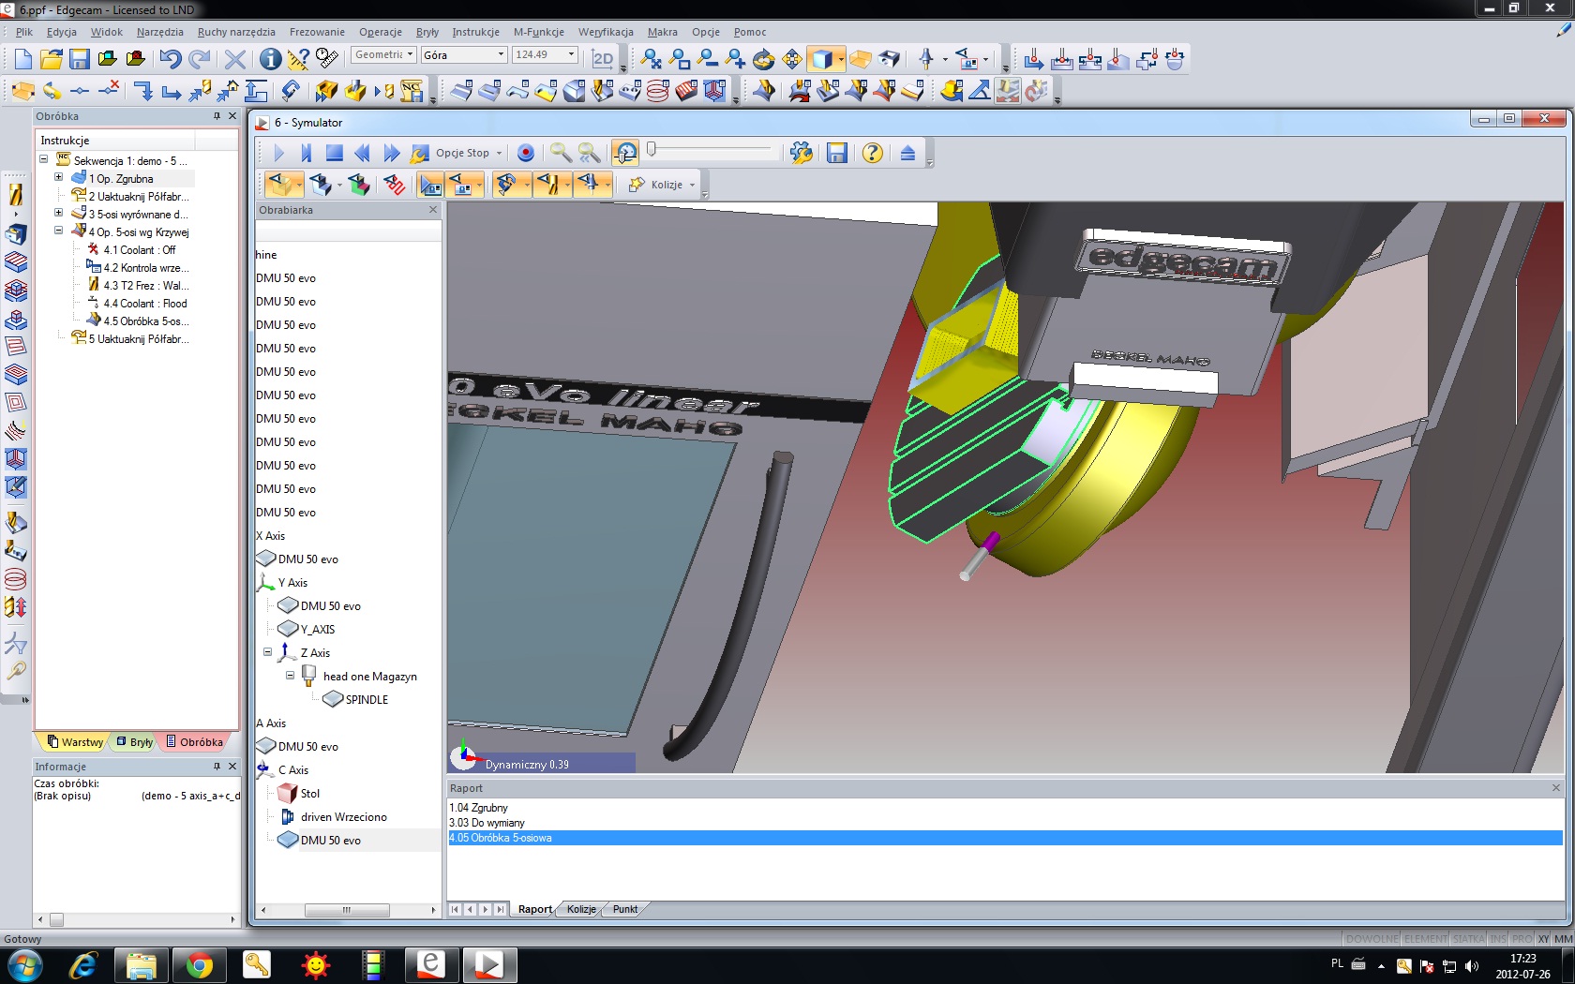
Task: Close the Raport panel
Action: [x=1556, y=788]
